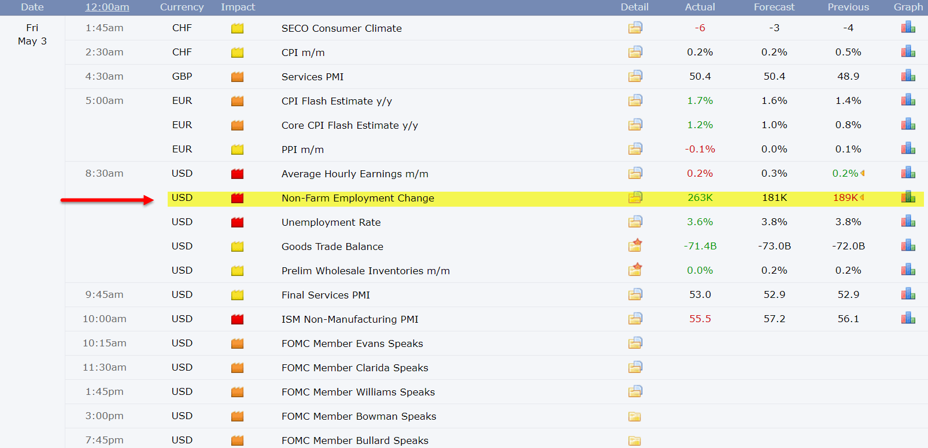Select the ISM Non-Manufacturing PMI event name
The image size is (928, 448).
tap(350, 319)
